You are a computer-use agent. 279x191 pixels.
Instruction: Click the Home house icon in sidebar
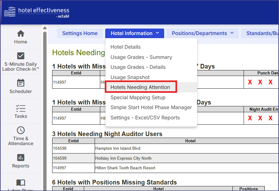pos(20,33)
